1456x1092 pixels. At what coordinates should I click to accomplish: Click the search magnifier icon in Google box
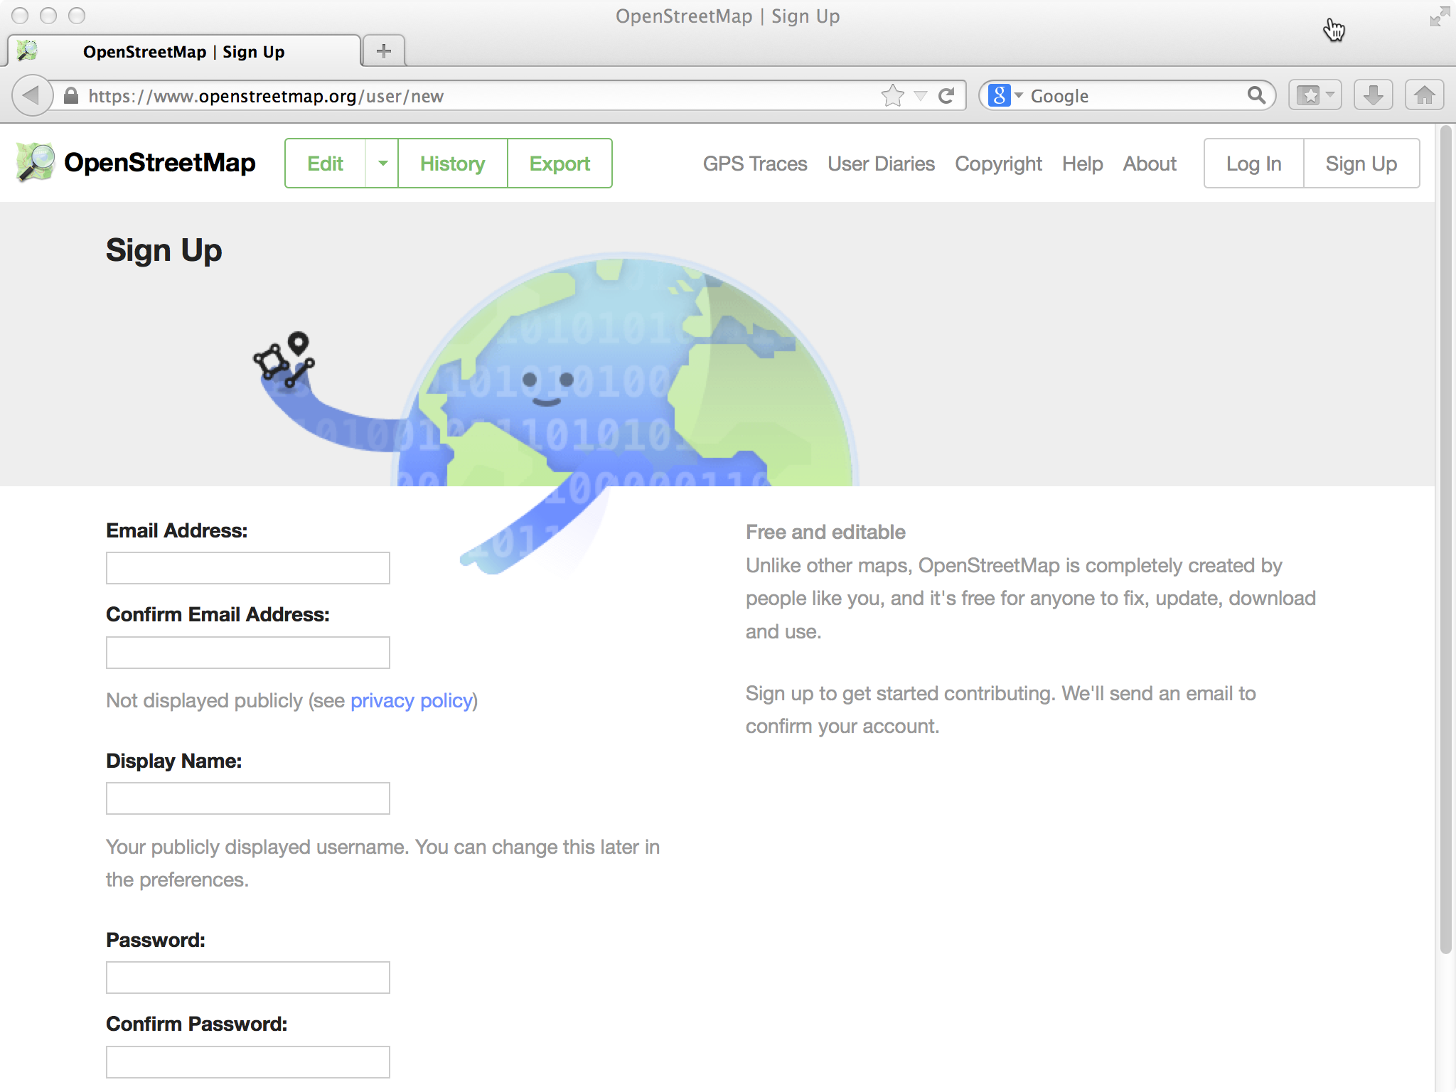click(1256, 95)
